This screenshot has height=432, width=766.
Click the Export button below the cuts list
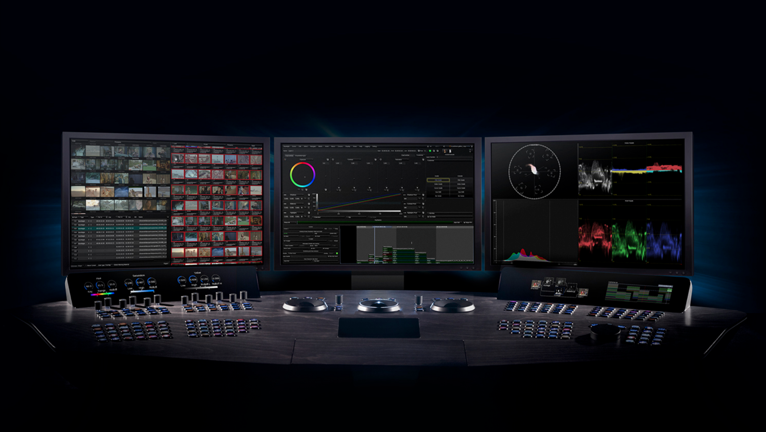166,263
